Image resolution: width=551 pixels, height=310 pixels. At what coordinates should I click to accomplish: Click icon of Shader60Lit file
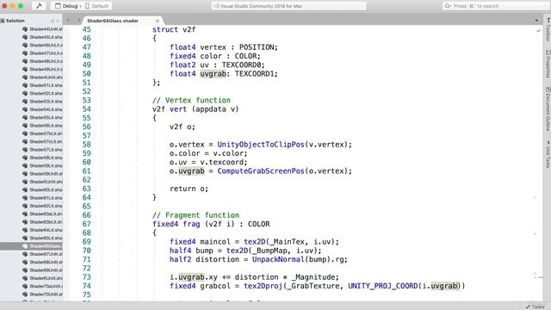[25, 189]
